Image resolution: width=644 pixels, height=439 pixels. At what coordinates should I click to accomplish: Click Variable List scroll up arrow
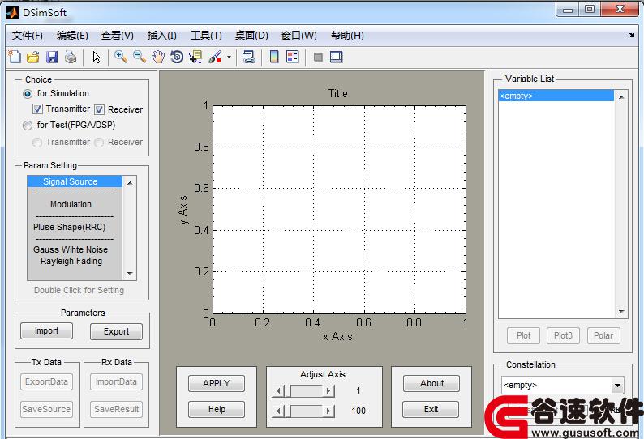tap(621, 97)
